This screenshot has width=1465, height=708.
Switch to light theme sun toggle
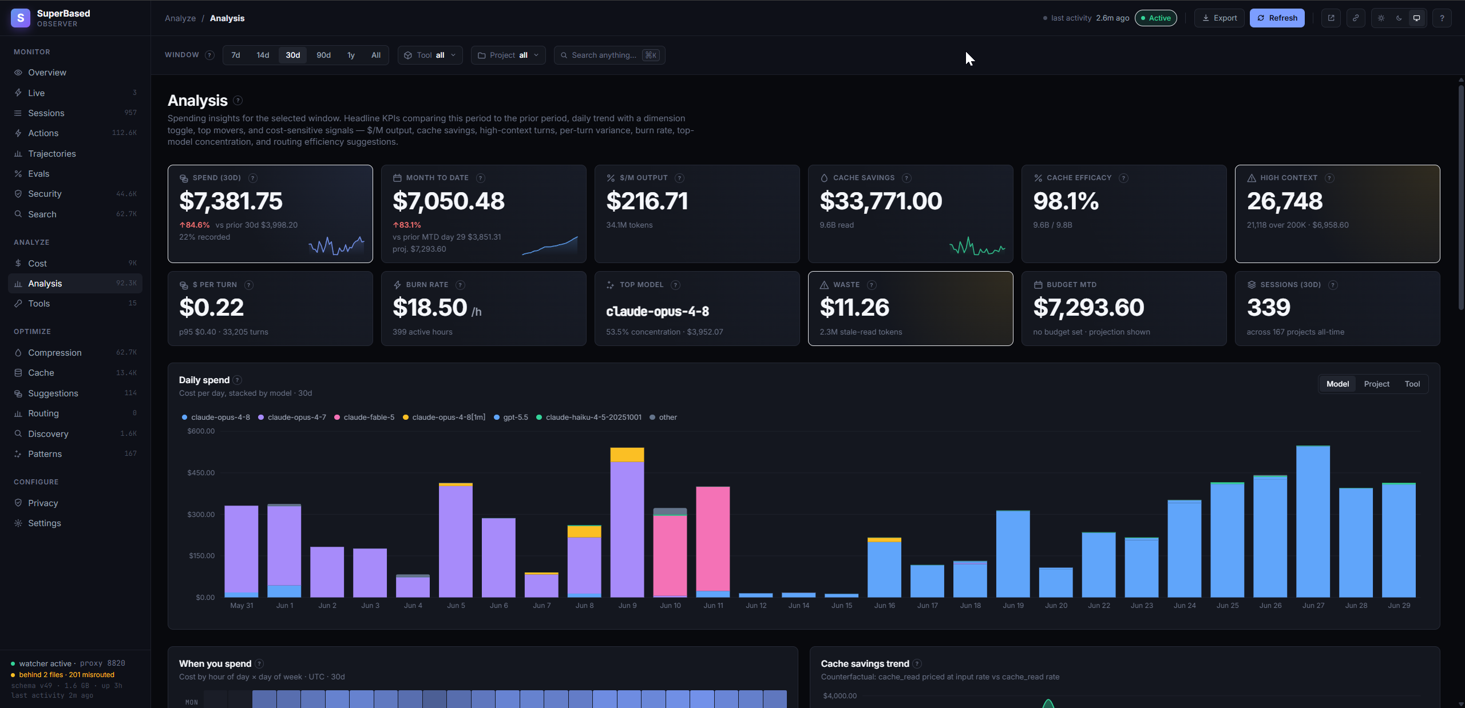pos(1381,18)
